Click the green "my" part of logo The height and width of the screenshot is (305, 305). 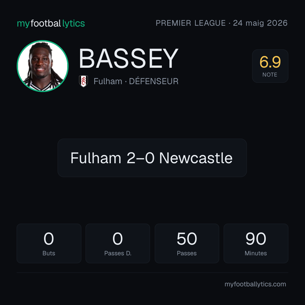click(23, 24)
